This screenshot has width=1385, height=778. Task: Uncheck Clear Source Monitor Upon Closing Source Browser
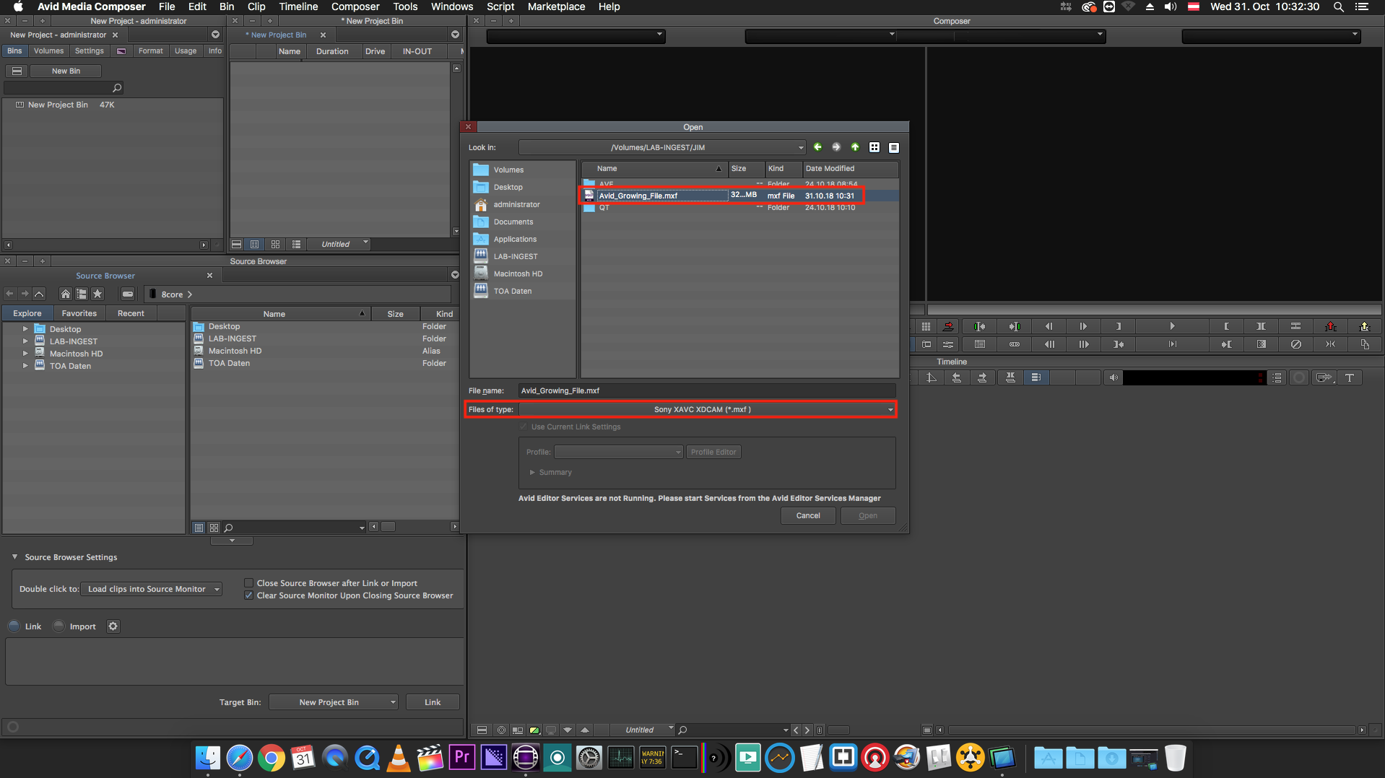(249, 595)
